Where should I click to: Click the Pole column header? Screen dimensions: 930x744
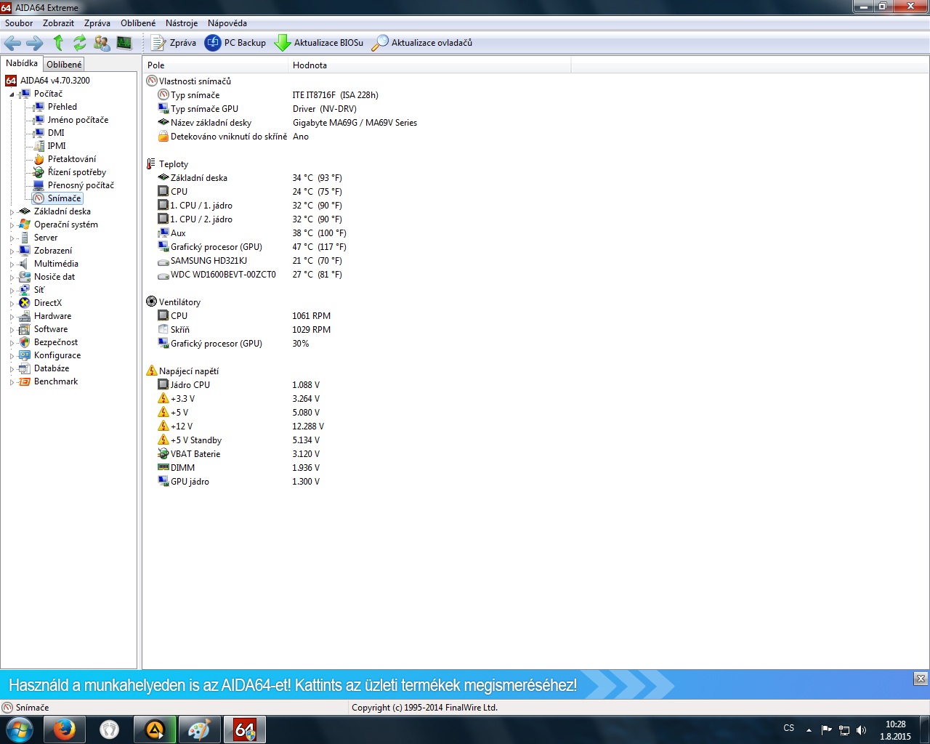pyautogui.click(x=215, y=65)
